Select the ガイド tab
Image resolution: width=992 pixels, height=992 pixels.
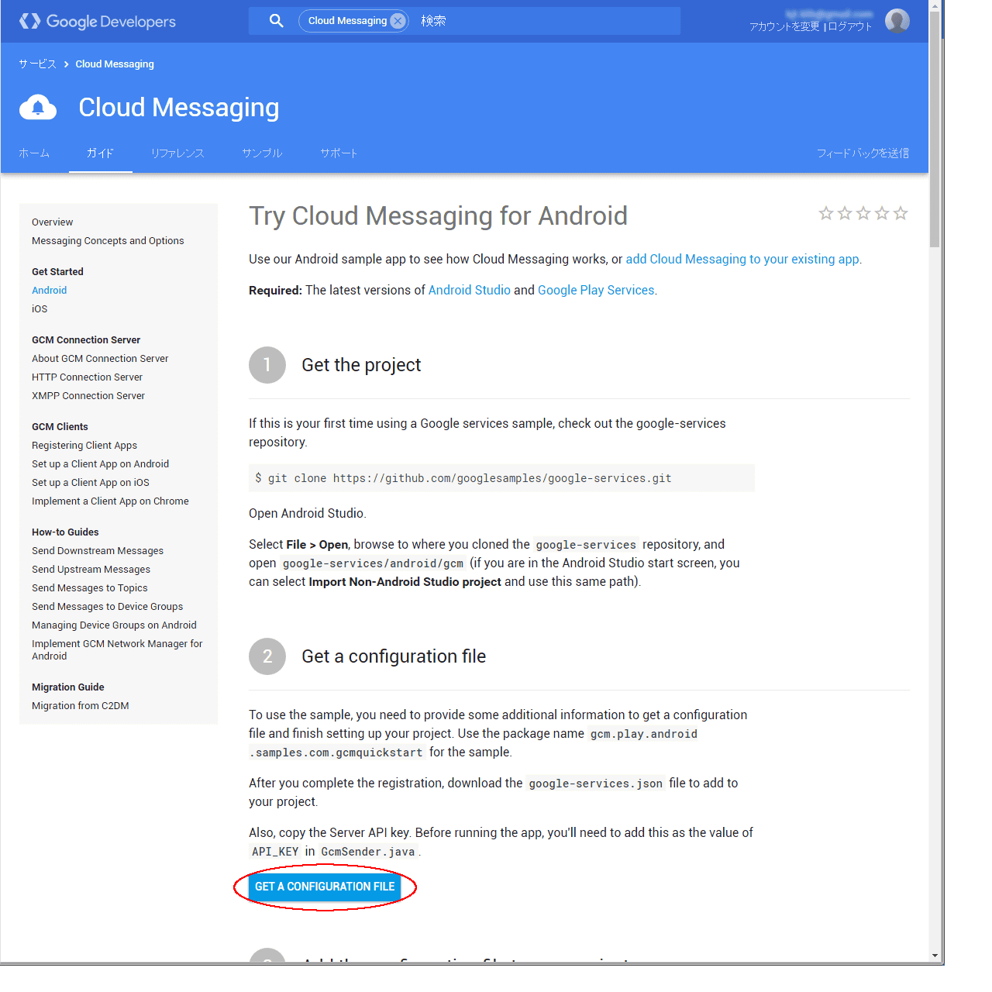point(100,153)
